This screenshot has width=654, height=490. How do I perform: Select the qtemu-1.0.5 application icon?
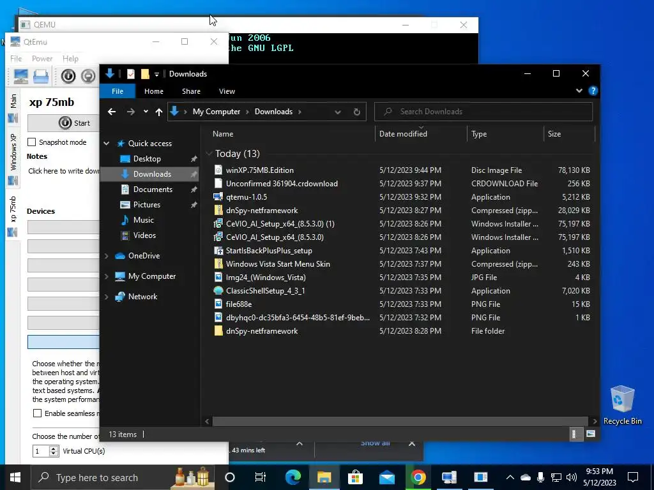click(218, 197)
